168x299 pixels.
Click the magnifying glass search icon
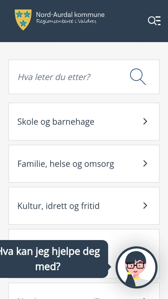tap(138, 77)
